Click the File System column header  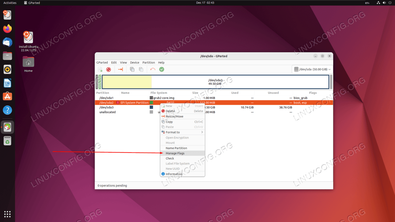159,93
